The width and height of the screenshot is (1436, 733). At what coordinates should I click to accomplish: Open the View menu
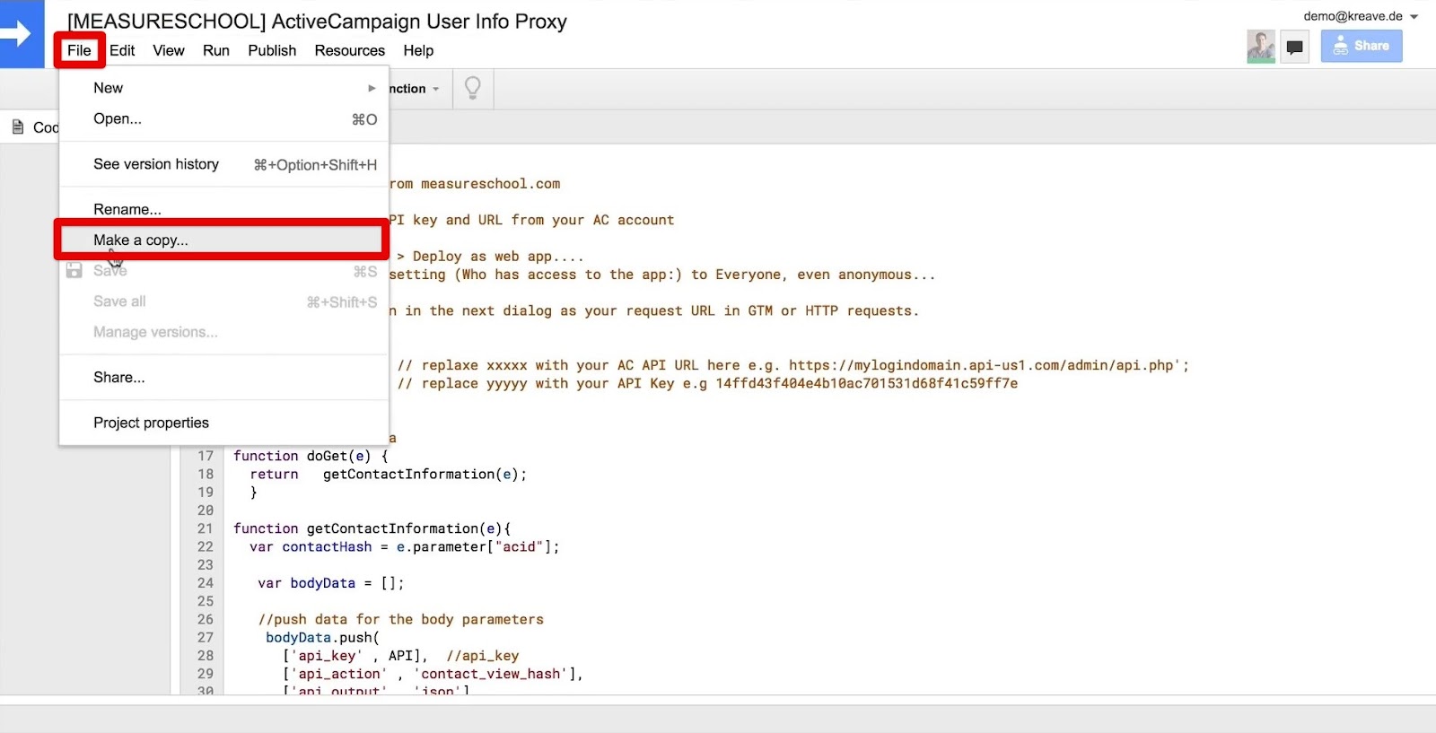[x=169, y=50]
